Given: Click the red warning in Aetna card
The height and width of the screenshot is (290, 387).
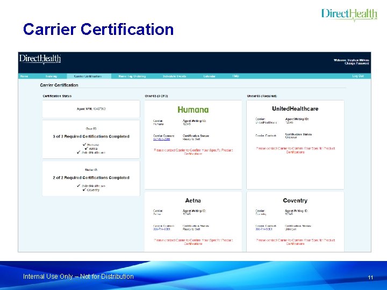Looking at the screenshot, I should coord(193,242).
